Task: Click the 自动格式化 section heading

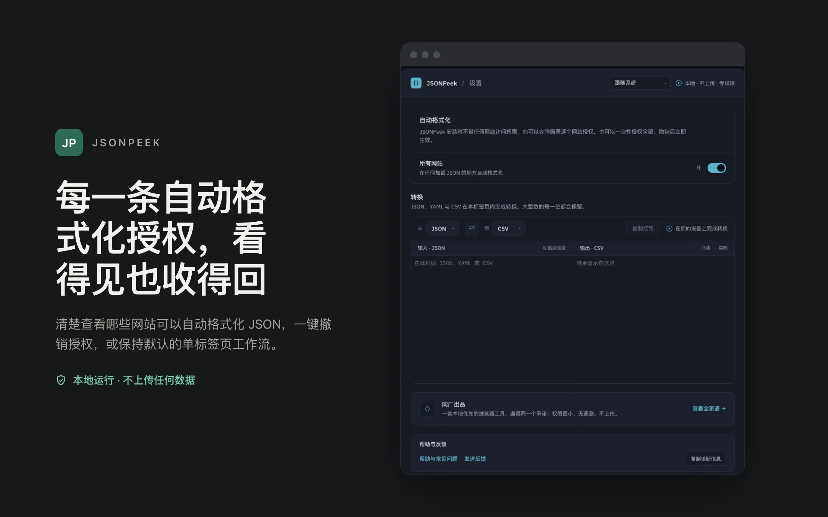Action: point(435,120)
